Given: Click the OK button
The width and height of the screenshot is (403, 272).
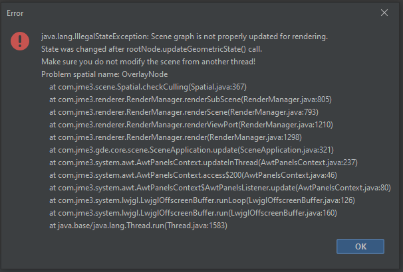Looking at the screenshot, I should click(x=360, y=246).
